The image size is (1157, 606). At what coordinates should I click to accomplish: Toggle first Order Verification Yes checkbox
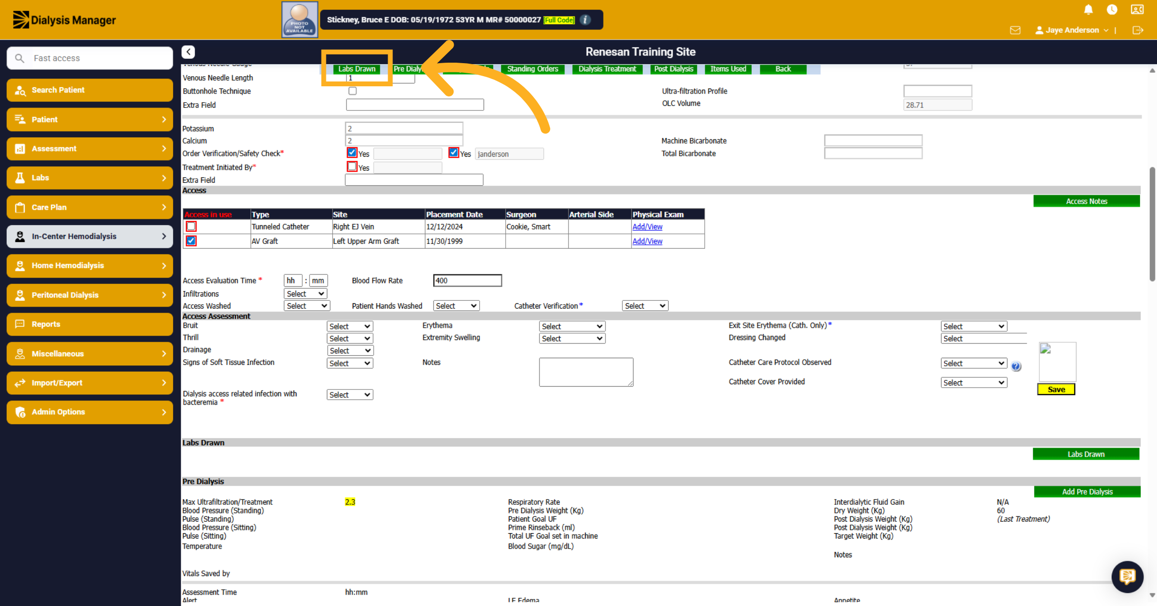click(352, 153)
